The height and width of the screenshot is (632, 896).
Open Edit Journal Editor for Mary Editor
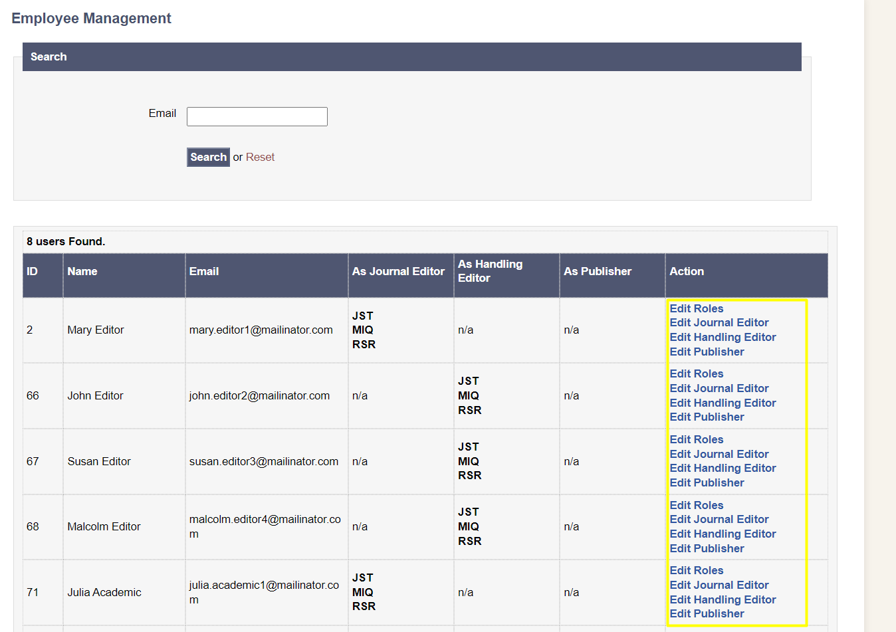point(719,323)
